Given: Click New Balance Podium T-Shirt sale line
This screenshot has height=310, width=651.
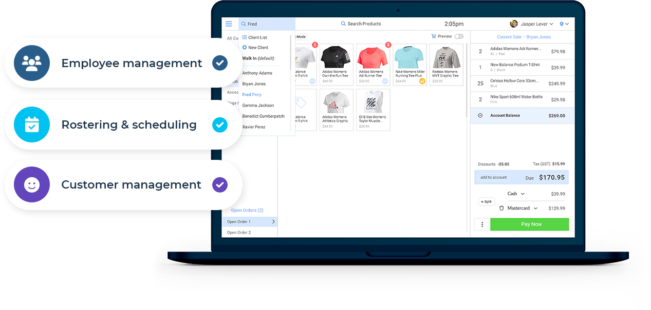Looking at the screenshot, I should tap(522, 68).
